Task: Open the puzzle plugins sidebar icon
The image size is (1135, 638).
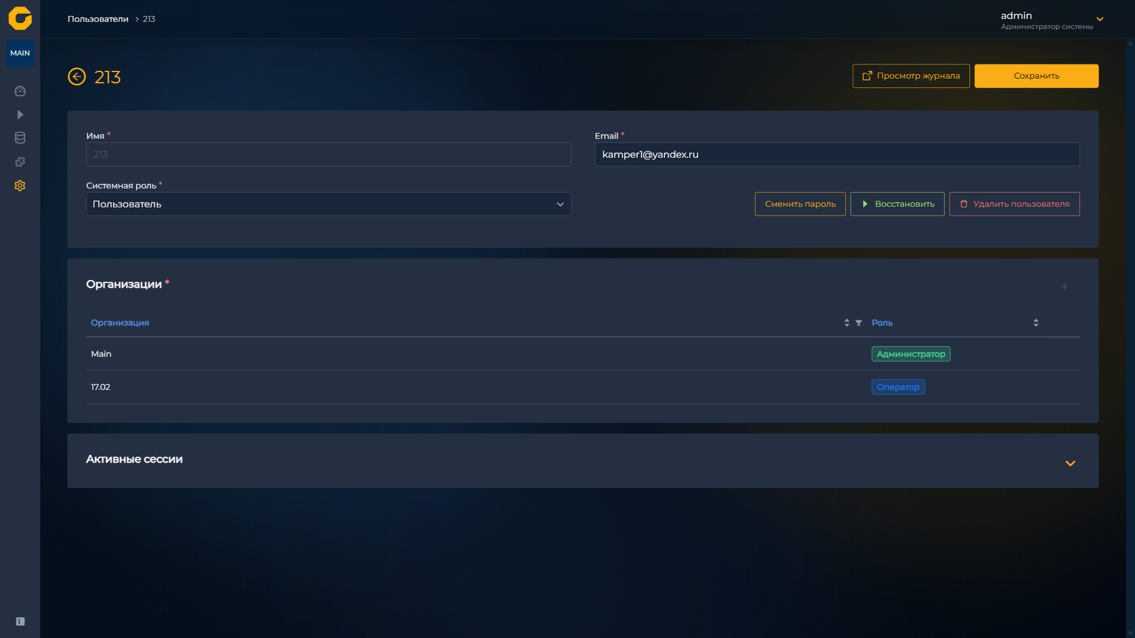Action: point(20,162)
